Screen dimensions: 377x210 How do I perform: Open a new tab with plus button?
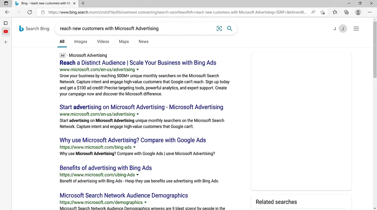(83, 3)
